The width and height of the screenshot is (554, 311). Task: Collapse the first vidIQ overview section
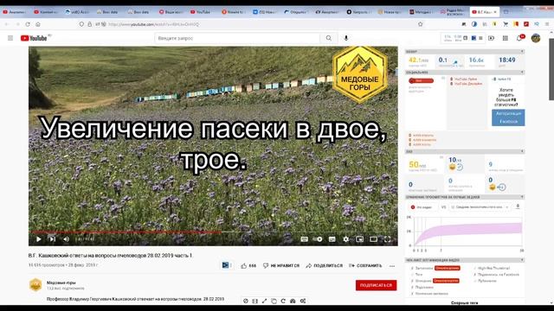pyautogui.click(x=522, y=52)
